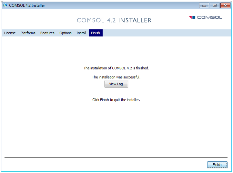Select the highlighted Finish tab

96,33
